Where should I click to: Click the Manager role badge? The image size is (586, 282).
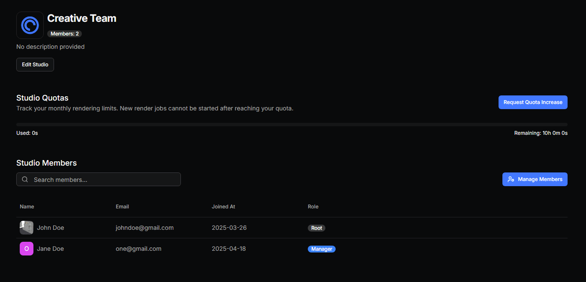point(322,249)
